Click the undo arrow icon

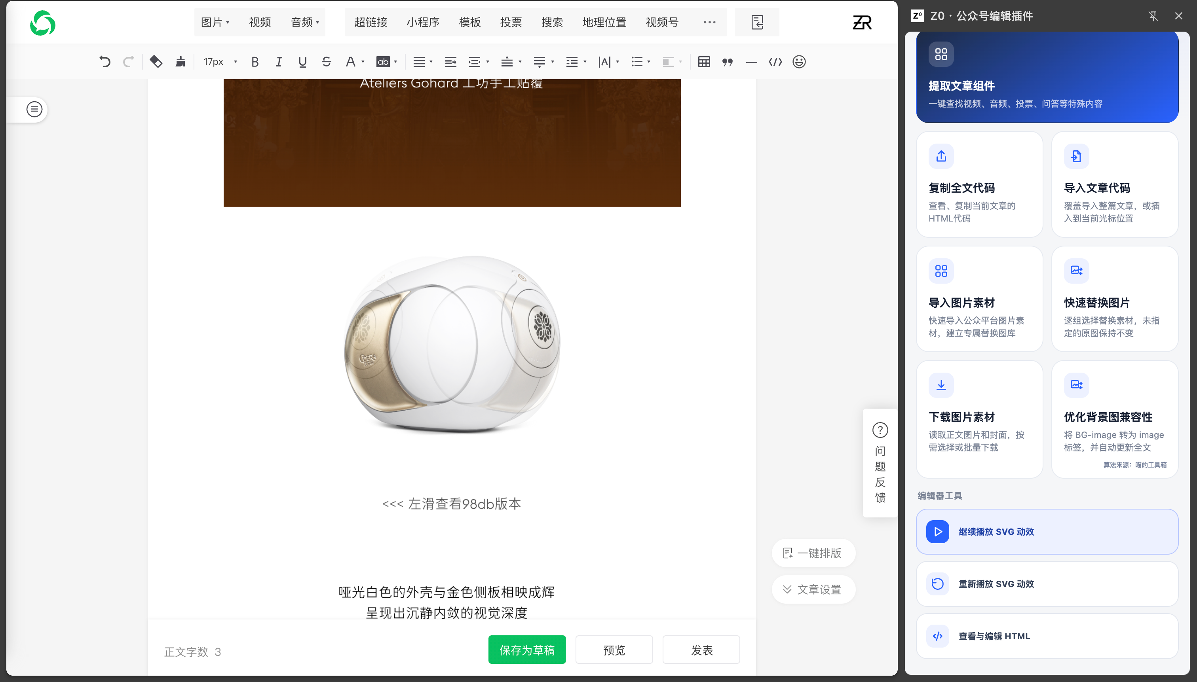[x=104, y=61]
